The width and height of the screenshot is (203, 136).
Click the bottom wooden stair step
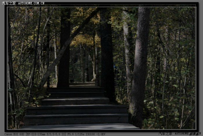point(76,119)
